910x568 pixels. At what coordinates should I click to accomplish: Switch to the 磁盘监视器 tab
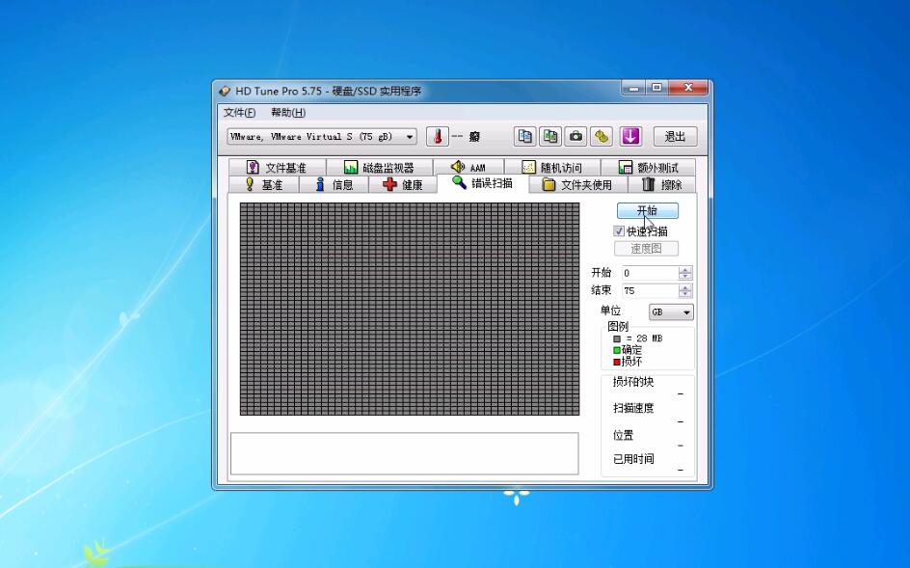click(x=379, y=167)
